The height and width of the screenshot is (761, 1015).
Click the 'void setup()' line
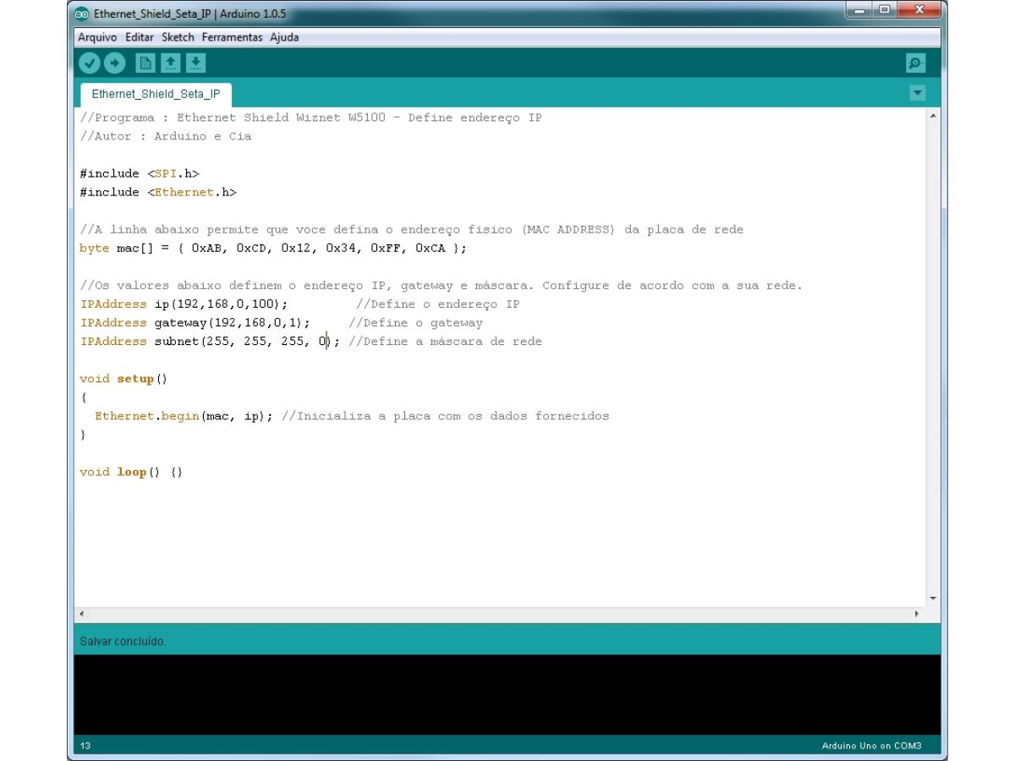tap(123, 379)
